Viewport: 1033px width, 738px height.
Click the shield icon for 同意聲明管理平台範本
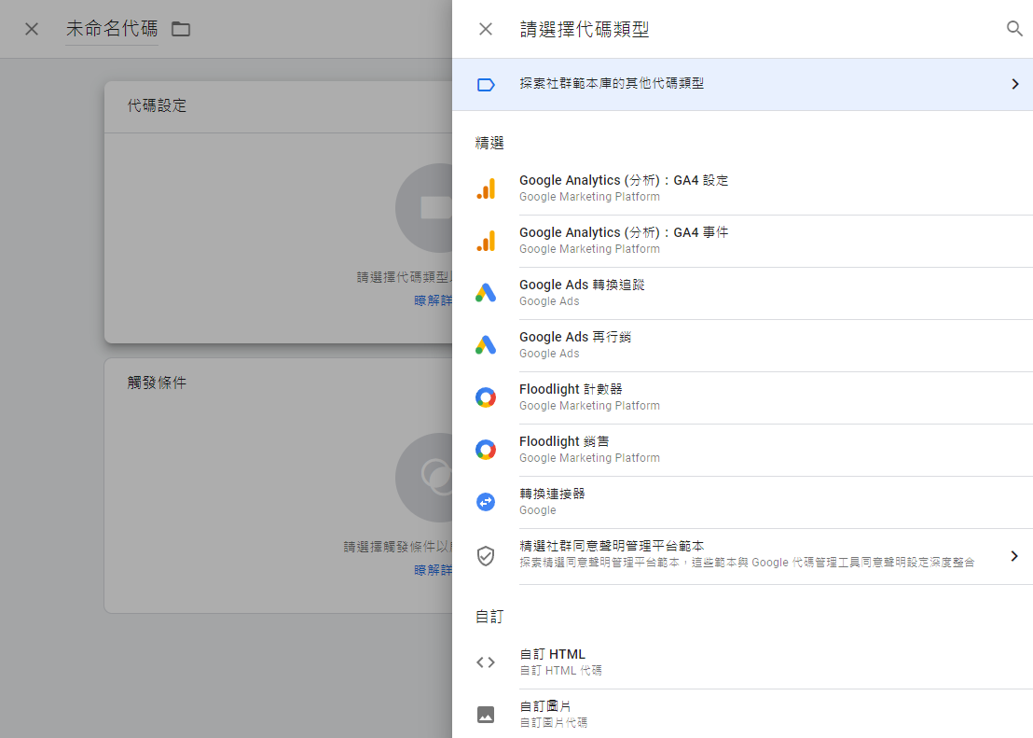coord(486,556)
